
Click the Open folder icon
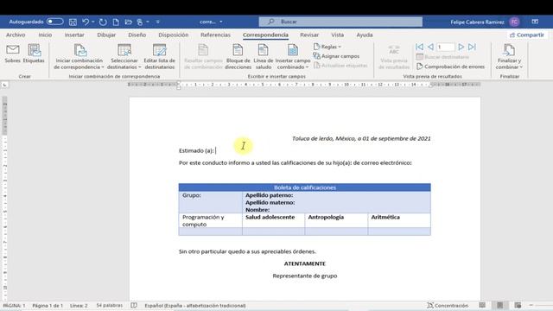tap(129, 22)
